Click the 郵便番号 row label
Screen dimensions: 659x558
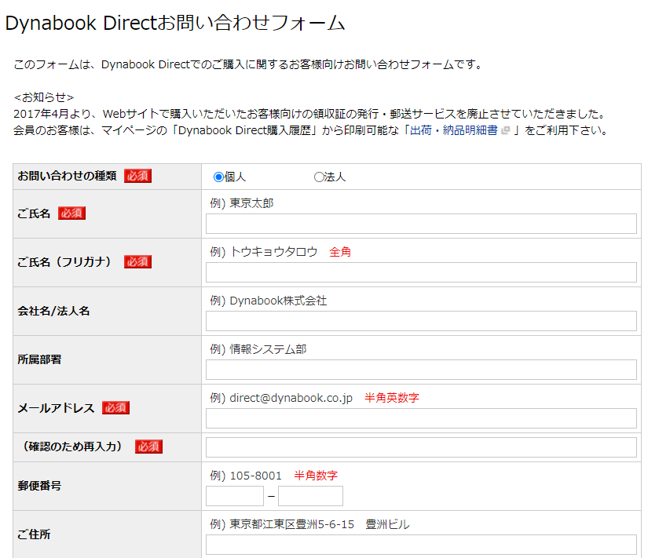[x=39, y=486]
